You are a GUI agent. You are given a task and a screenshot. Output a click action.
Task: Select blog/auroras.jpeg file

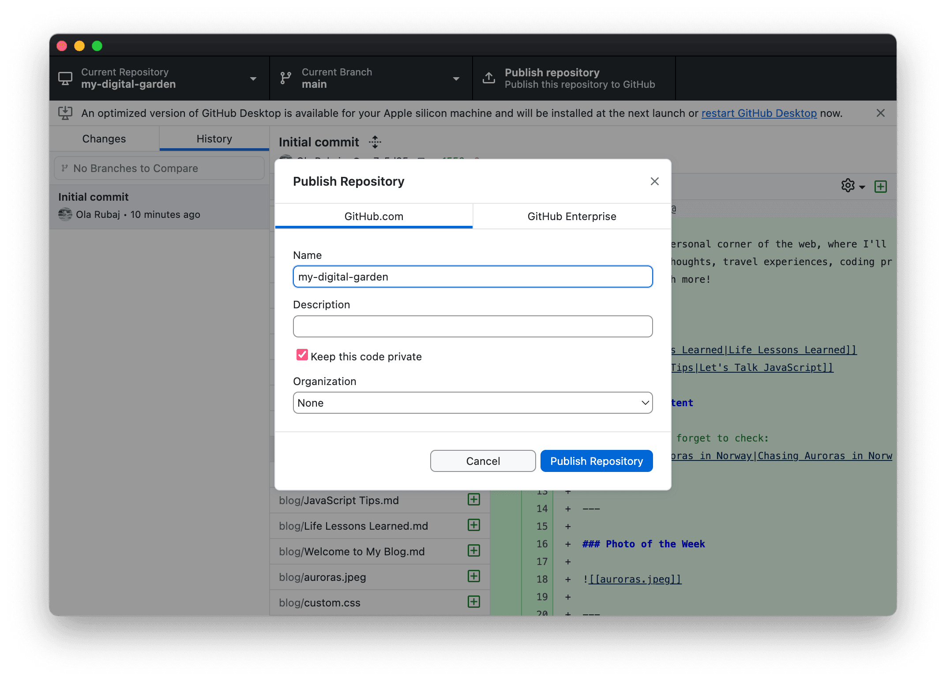tap(380, 577)
